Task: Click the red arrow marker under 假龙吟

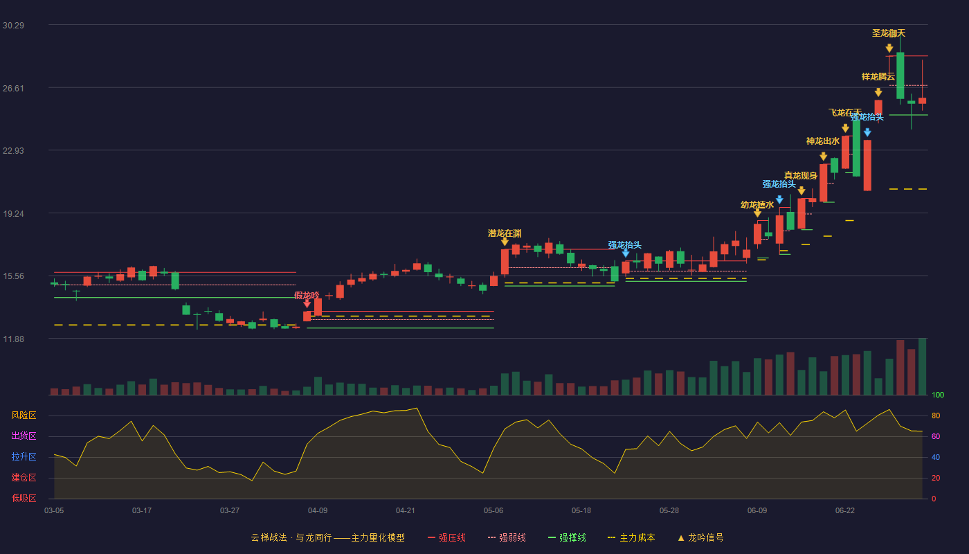Action: pyautogui.click(x=307, y=303)
